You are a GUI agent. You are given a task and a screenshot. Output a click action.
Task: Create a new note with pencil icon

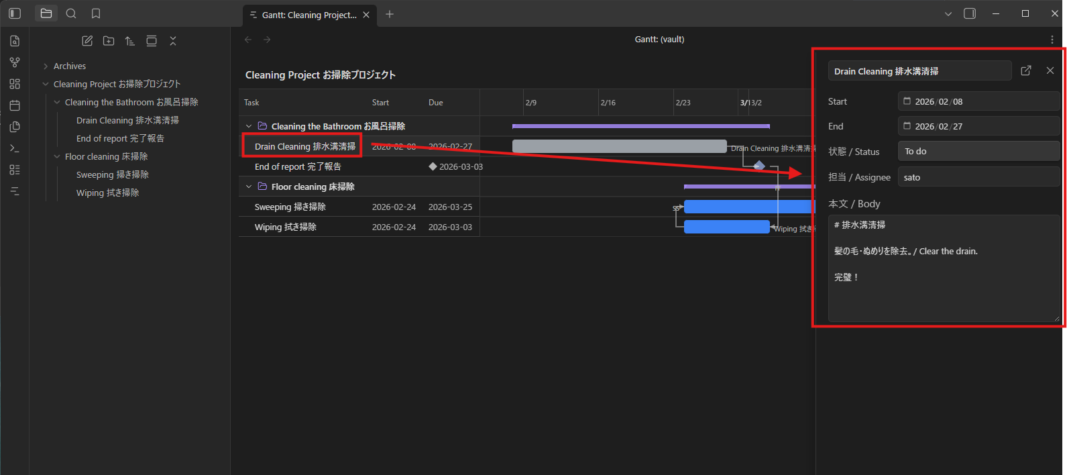87,41
